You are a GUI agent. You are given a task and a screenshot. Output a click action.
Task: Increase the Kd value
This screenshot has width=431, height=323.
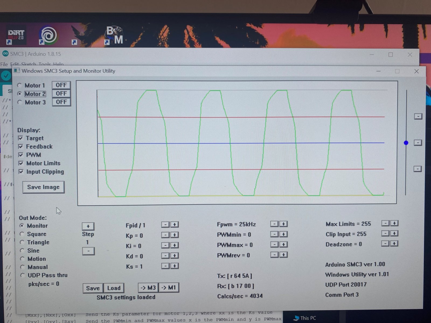(175, 255)
